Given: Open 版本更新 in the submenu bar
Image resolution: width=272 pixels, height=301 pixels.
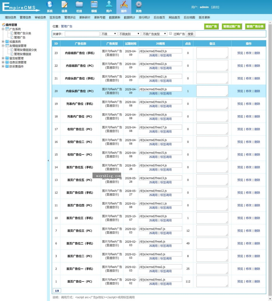Looking at the screenshot, I should tap(204, 17).
